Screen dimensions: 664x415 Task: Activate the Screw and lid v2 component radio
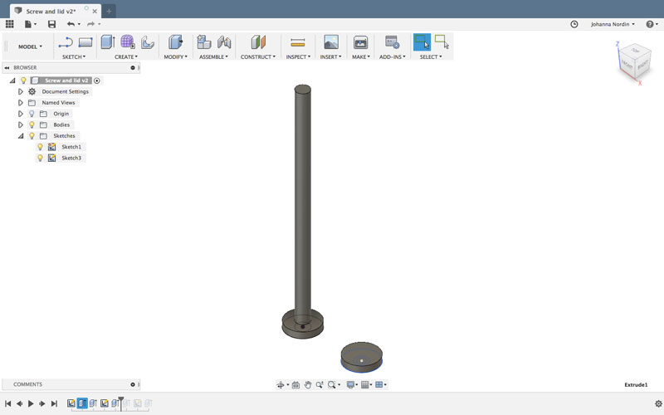pos(97,81)
